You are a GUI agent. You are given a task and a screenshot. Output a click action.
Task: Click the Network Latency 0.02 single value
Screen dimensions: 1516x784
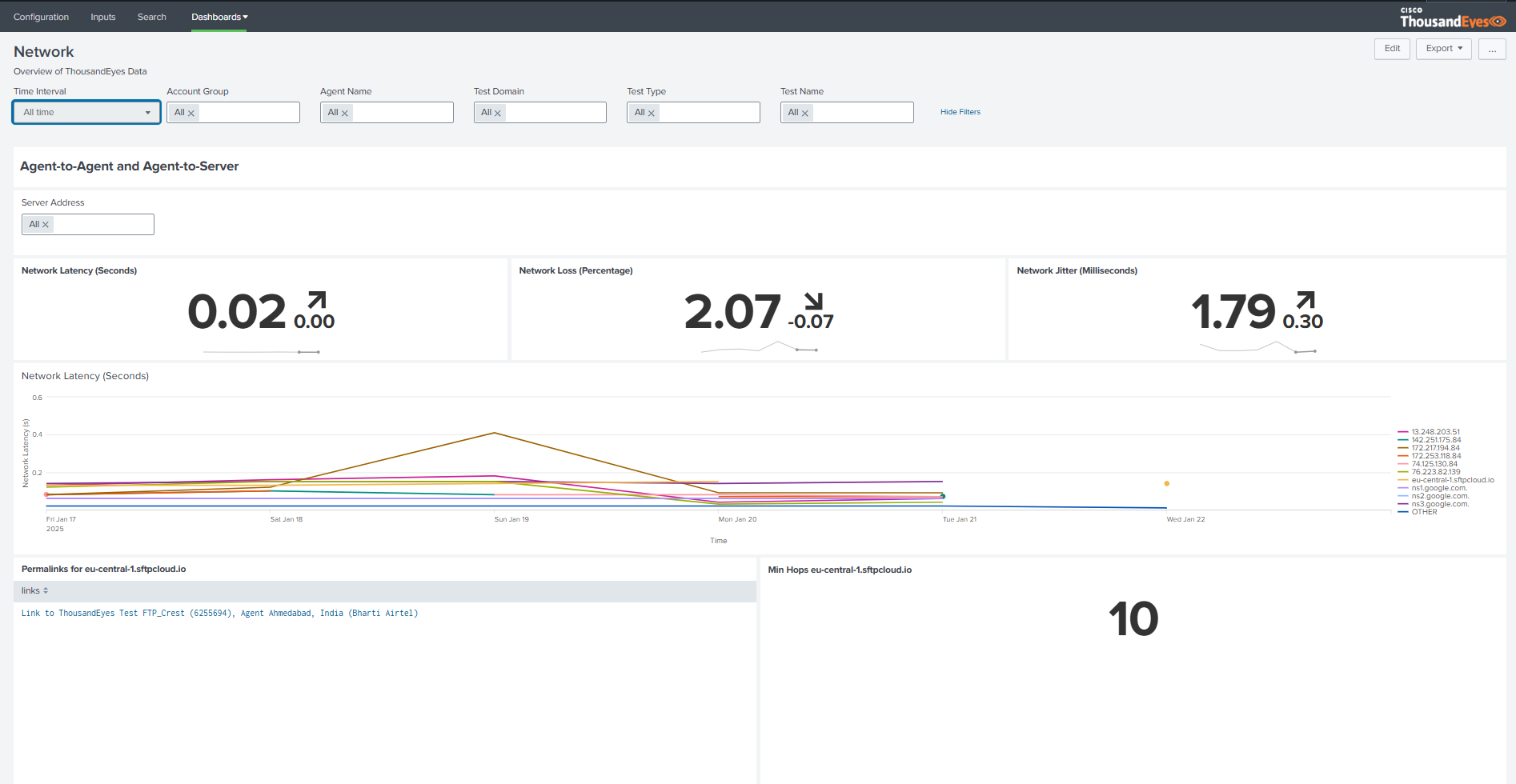point(237,311)
